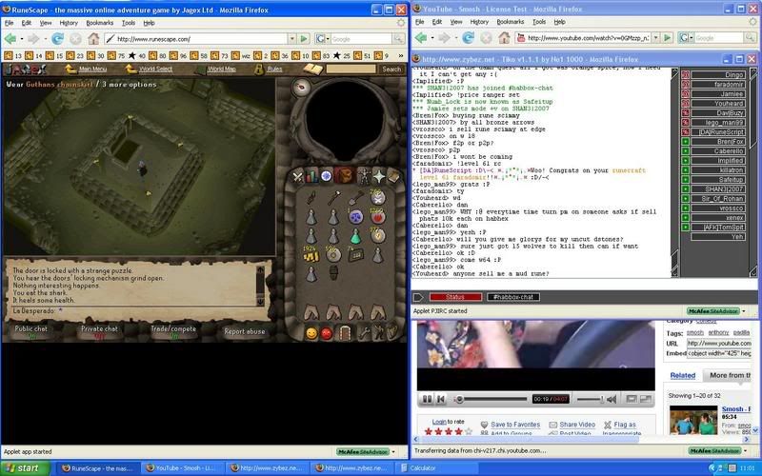Open the Magic spellbook tab

[393, 176]
